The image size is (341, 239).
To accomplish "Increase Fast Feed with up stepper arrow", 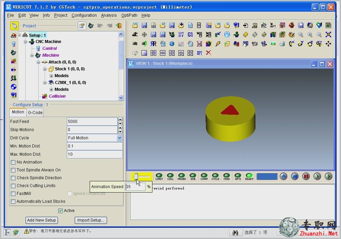I will point(120,119).
